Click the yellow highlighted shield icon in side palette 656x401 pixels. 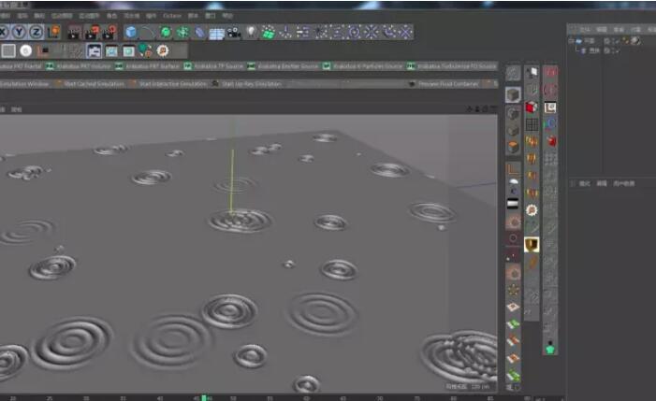click(x=531, y=243)
